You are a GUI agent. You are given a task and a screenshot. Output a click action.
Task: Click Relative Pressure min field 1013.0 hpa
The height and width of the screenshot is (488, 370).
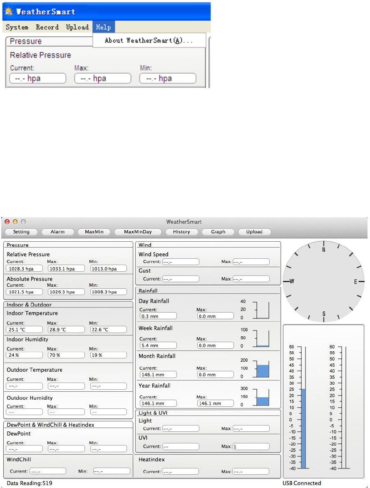tap(109, 268)
